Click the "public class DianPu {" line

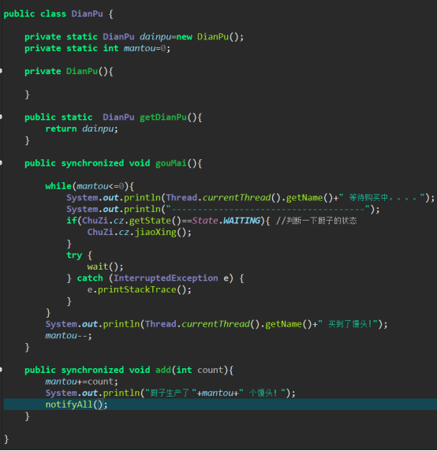coord(58,14)
